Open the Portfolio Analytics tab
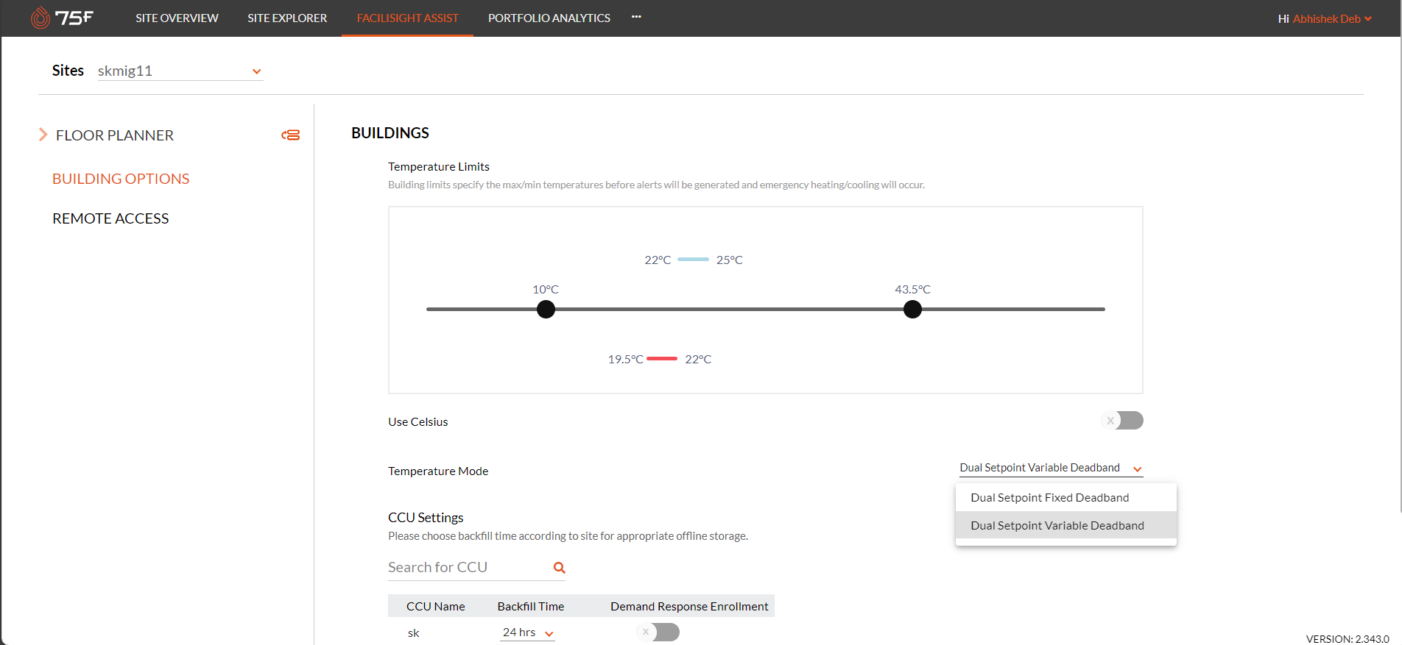This screenshot has height=645, width=1402. click(x=549, y=18)
